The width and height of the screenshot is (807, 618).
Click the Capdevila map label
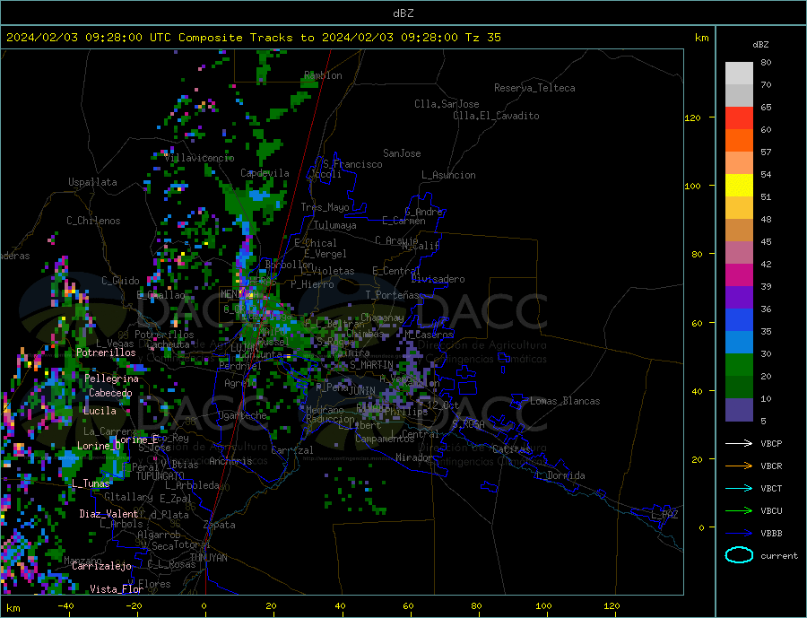point(265,173)
